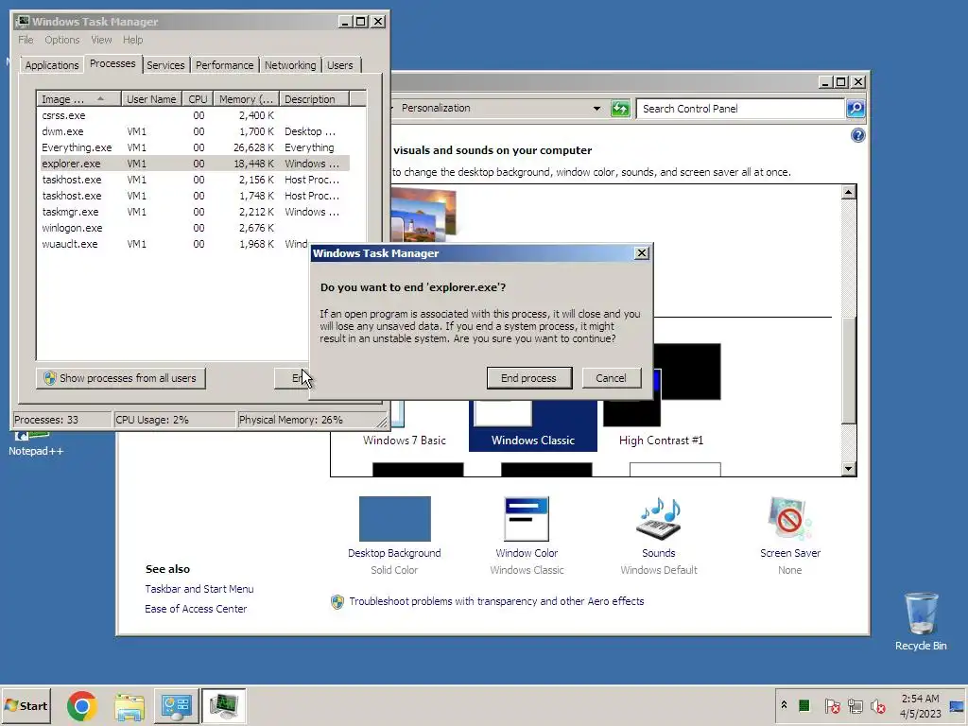Select the csrss.exe process row
This screenshot has height=726, width=968.
pyautogui.click(x=195, y=115)
